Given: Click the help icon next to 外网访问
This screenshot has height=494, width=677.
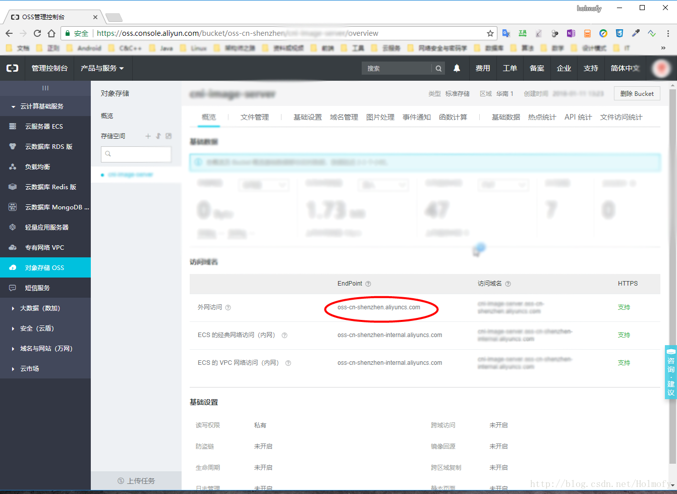Looking at the screenshot, I should point(228,307).
